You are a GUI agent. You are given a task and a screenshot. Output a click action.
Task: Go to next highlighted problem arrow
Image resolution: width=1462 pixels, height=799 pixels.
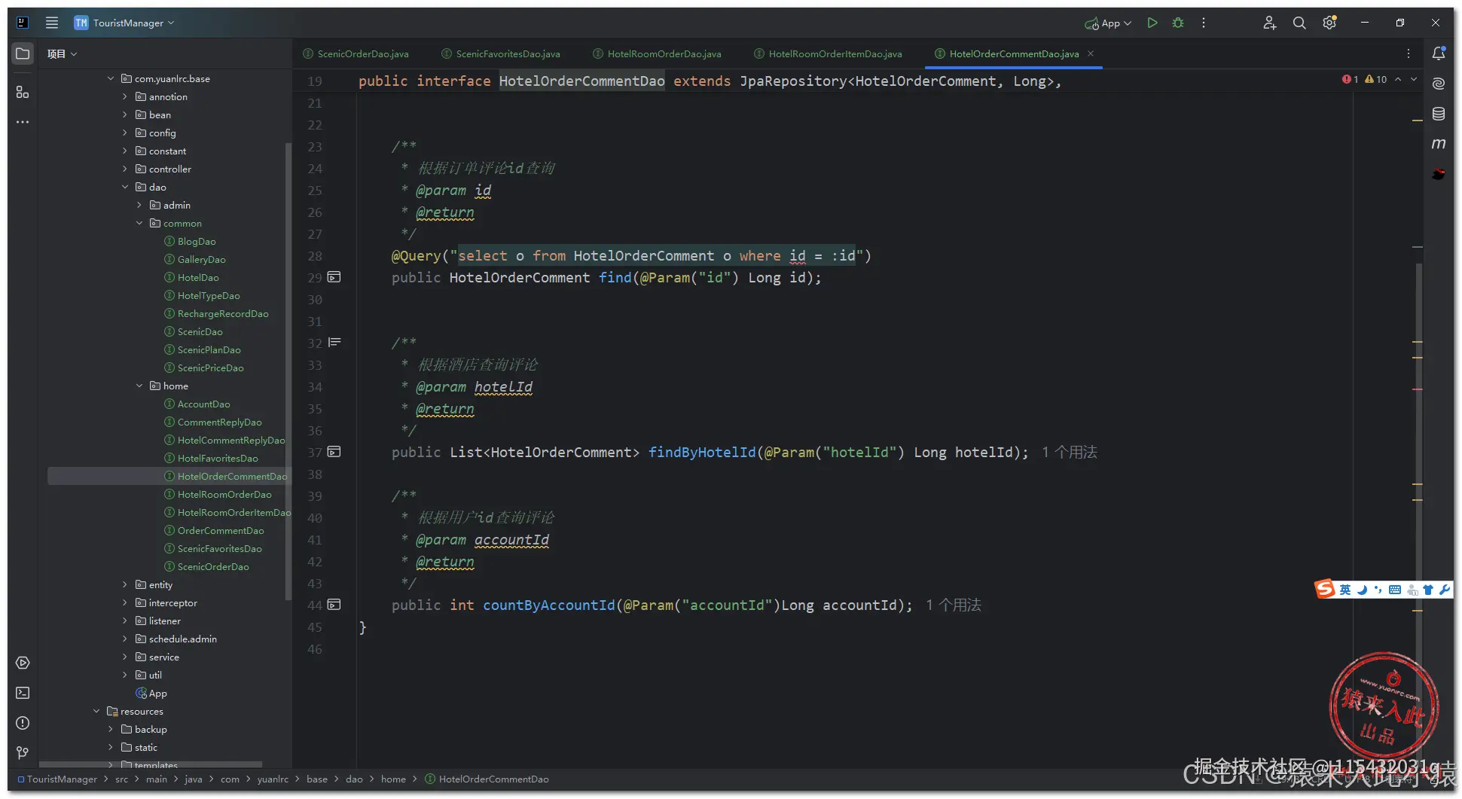[1414, 79]
